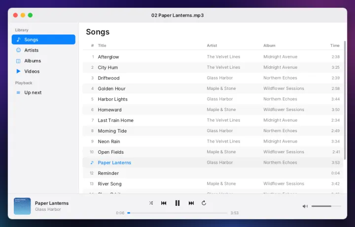Sort by the # column header
The height and width of the screenshot is (227, 355).
[92, 46]
